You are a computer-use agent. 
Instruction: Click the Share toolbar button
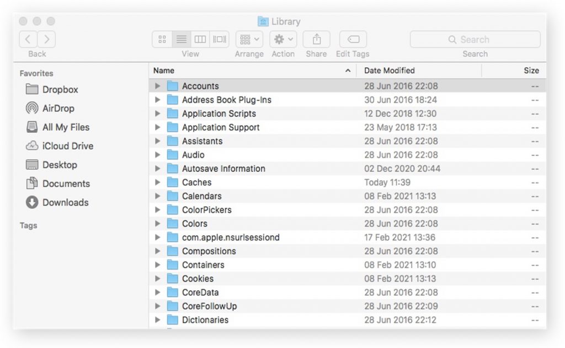click(x=316, y=40)
